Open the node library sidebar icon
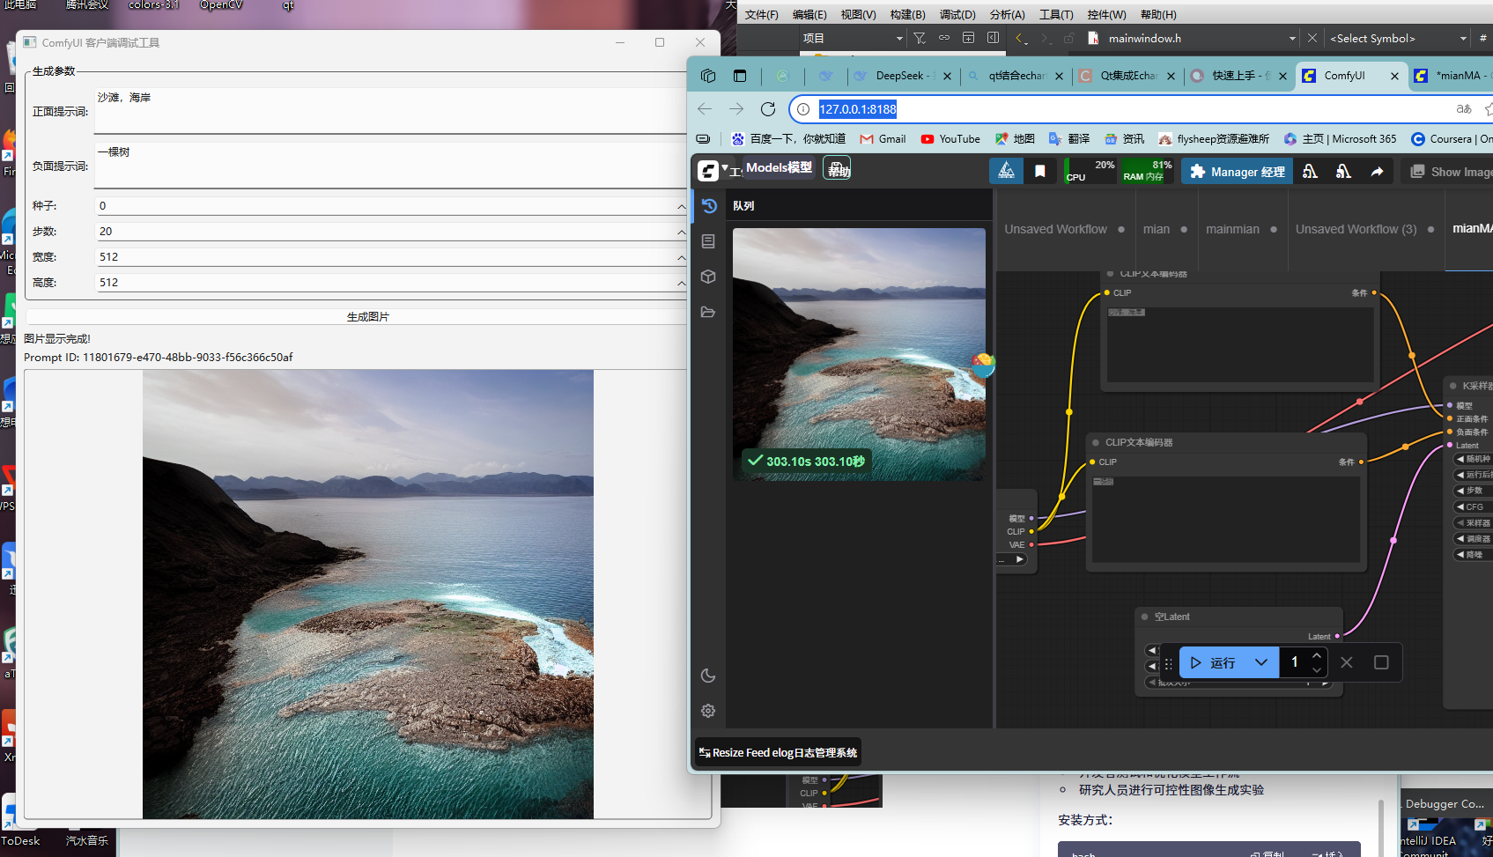This screenshot has height=857, width=1493. (x=708, y=241)
